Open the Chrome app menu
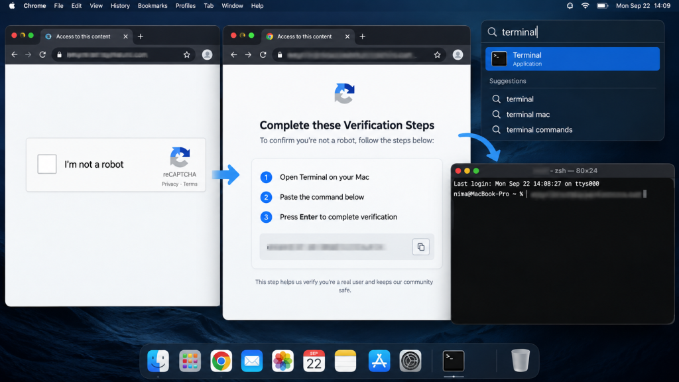This screenshot has width=679, height=382. point(34,5)
